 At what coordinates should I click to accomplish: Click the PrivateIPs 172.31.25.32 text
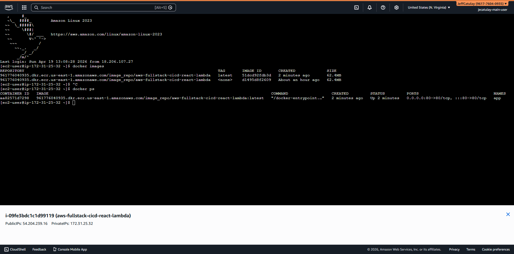click(72, 223)
